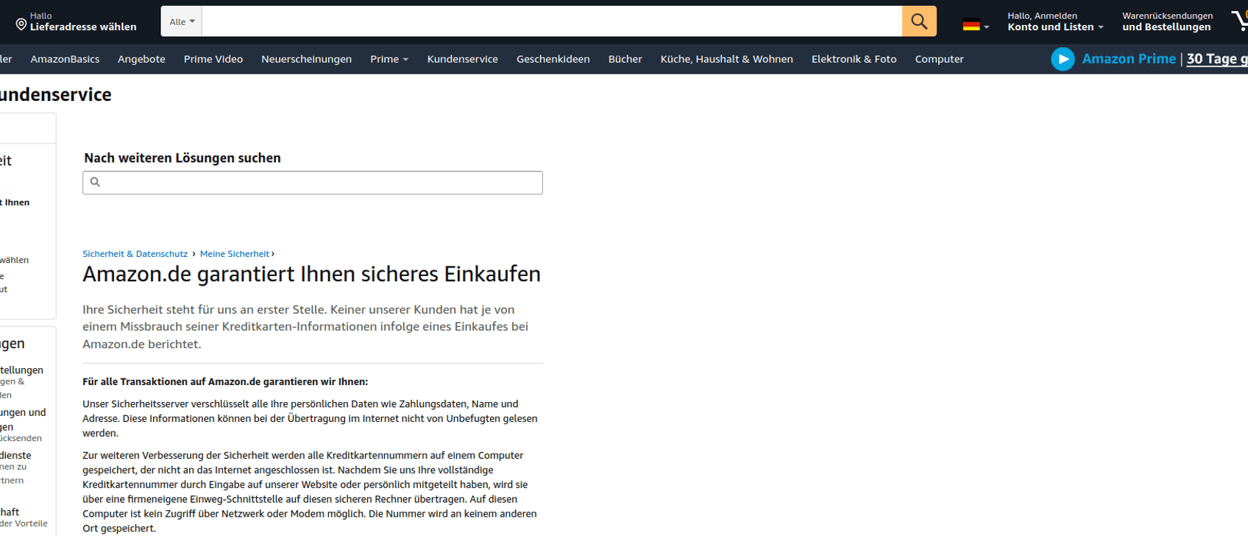Click the German flag language icon
The width and height of the screenshot is (1248, 536).
(971, 25)
